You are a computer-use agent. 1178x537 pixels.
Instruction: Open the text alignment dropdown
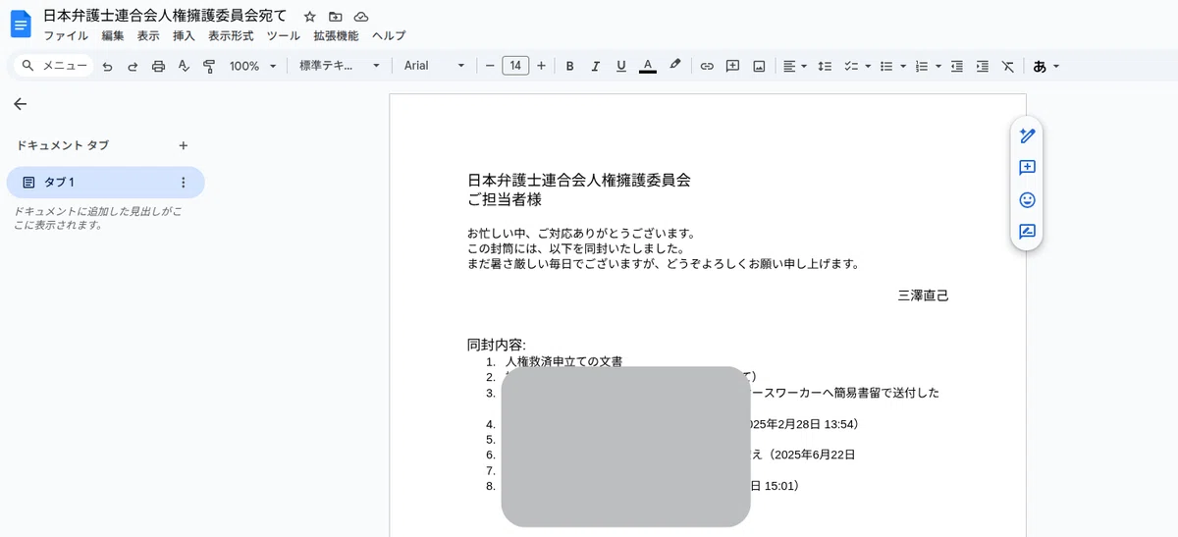tap(795, 66)
